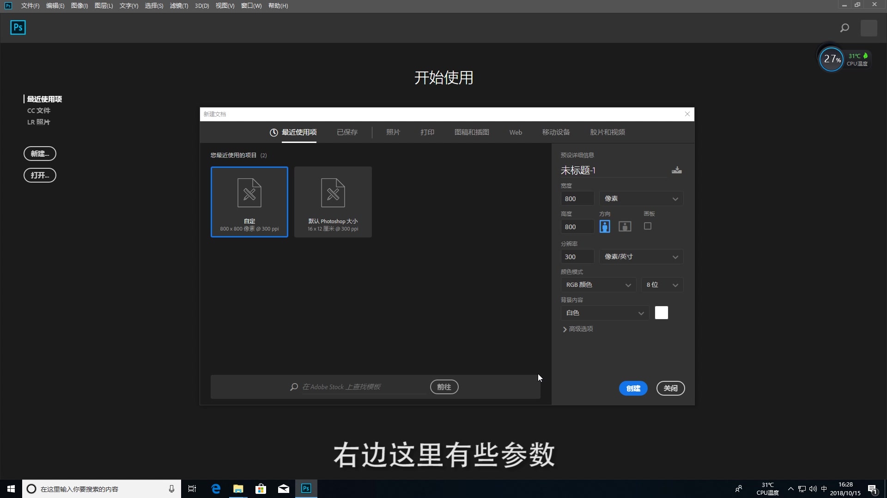Enable the 画板 checkbox
887x498 pixels.
coord(648,226)
